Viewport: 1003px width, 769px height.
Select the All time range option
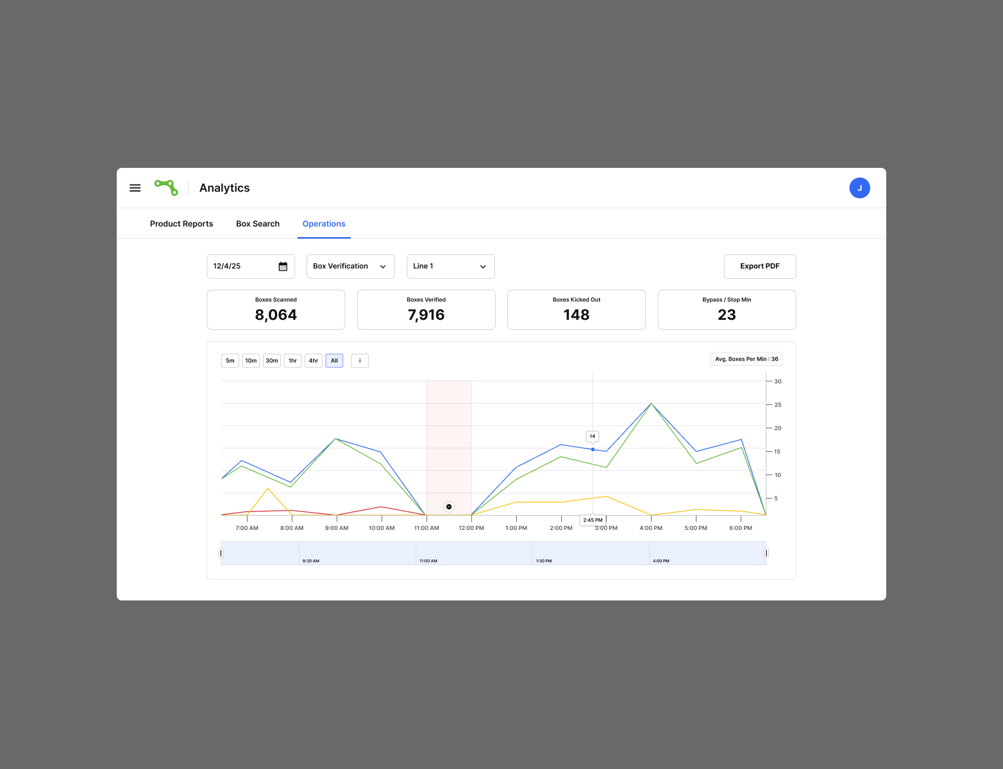tap(334, 361)
